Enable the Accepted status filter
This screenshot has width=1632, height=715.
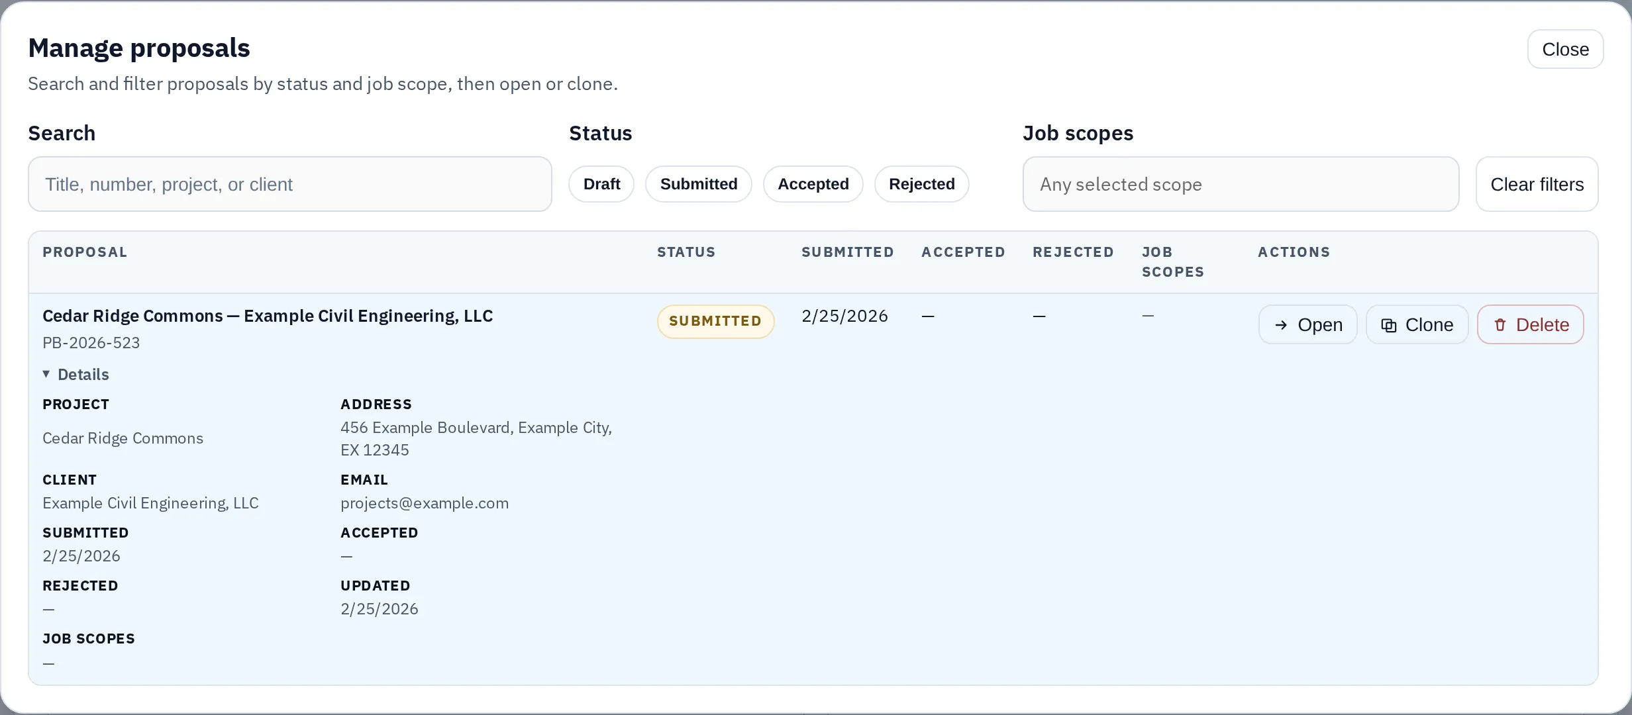point(813,183)
